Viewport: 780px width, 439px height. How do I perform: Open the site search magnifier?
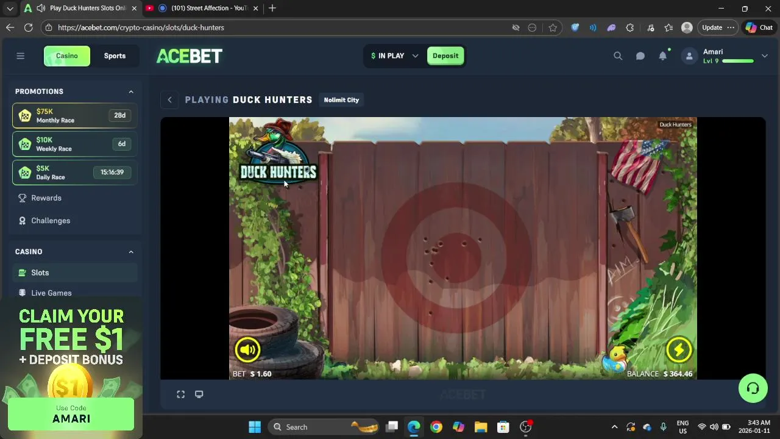click(618, 56)
